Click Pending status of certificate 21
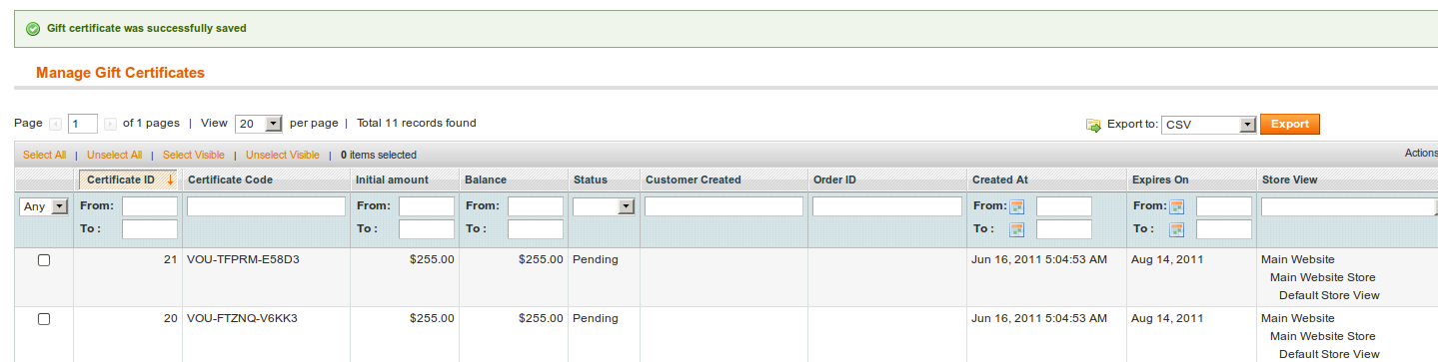The width and height of the screenshot is (1438, 362). tap(596, 259)
